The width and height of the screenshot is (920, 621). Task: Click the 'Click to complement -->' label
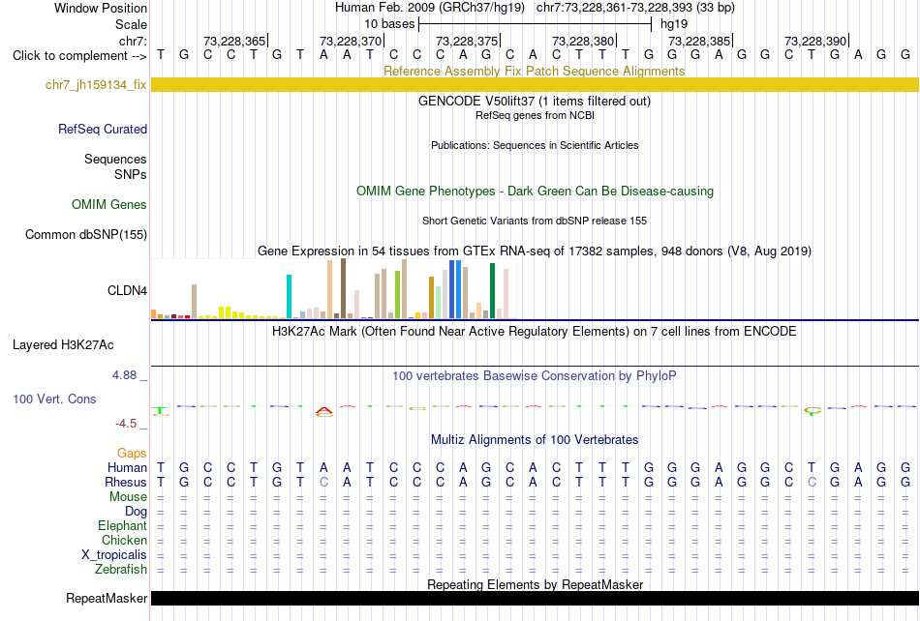[79, 56]
